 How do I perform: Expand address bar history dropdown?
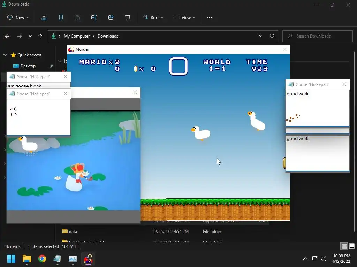[x=260, y=36]
